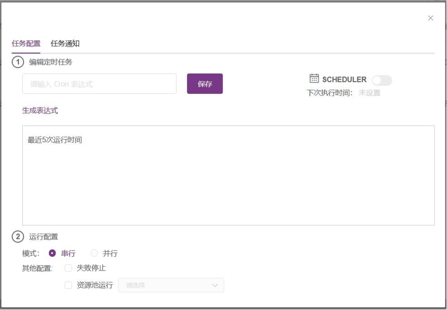Switch to the 任务配置 tab
Screen dimensions: 447x310
point(26,44)
